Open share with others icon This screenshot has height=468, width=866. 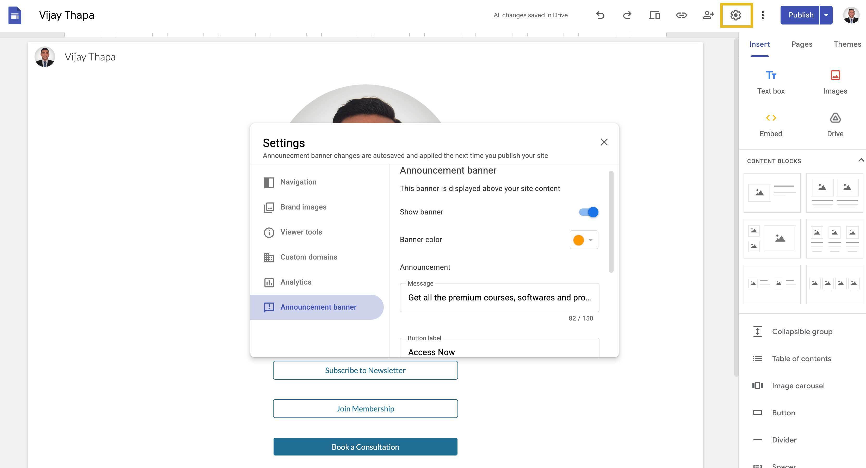point(708,15)
